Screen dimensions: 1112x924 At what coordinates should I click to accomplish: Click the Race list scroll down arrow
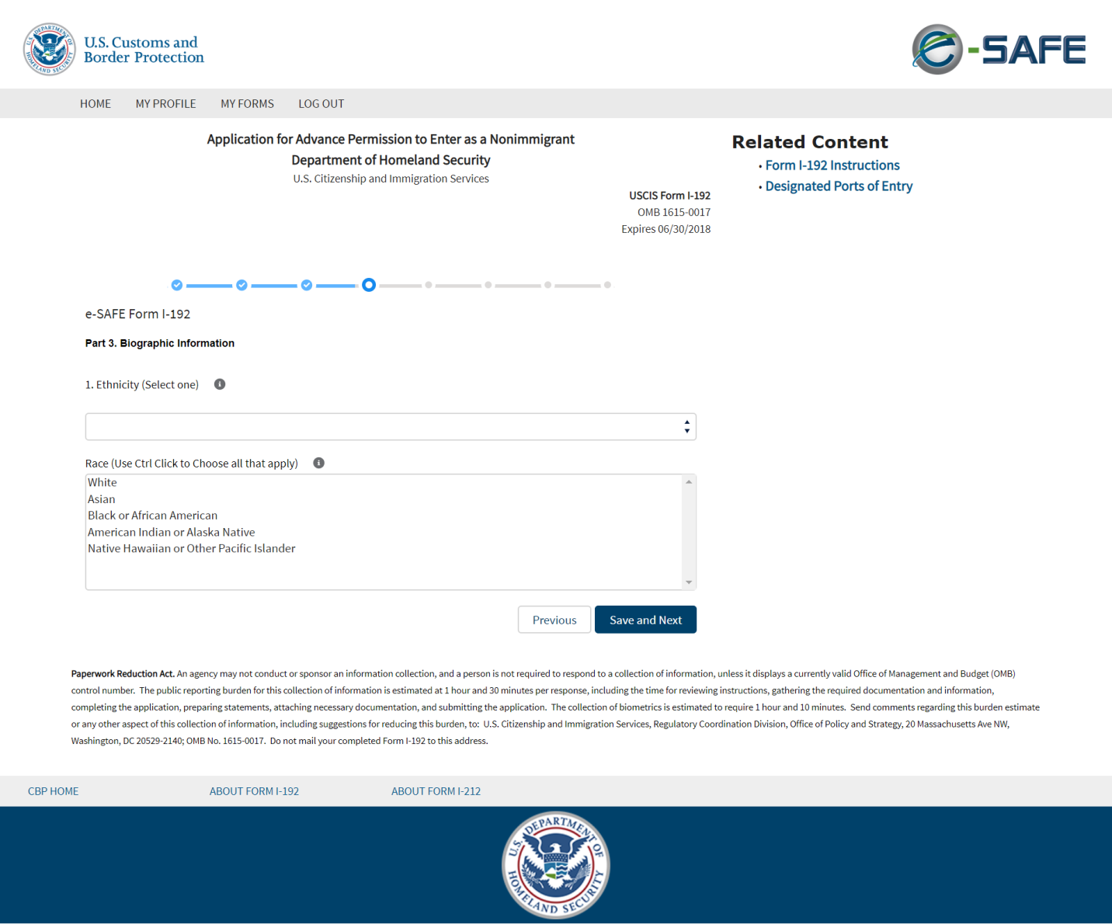coord(689,582)
